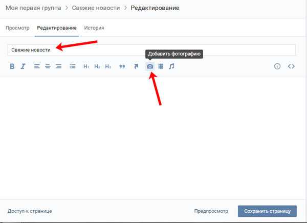This screenshot has height=223, width=307.
Task: Align text to the right
Action: click(58, 66)
